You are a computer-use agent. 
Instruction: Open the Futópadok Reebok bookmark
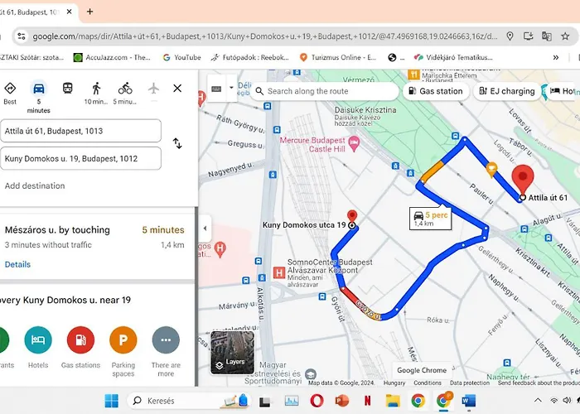coord(249,57)
